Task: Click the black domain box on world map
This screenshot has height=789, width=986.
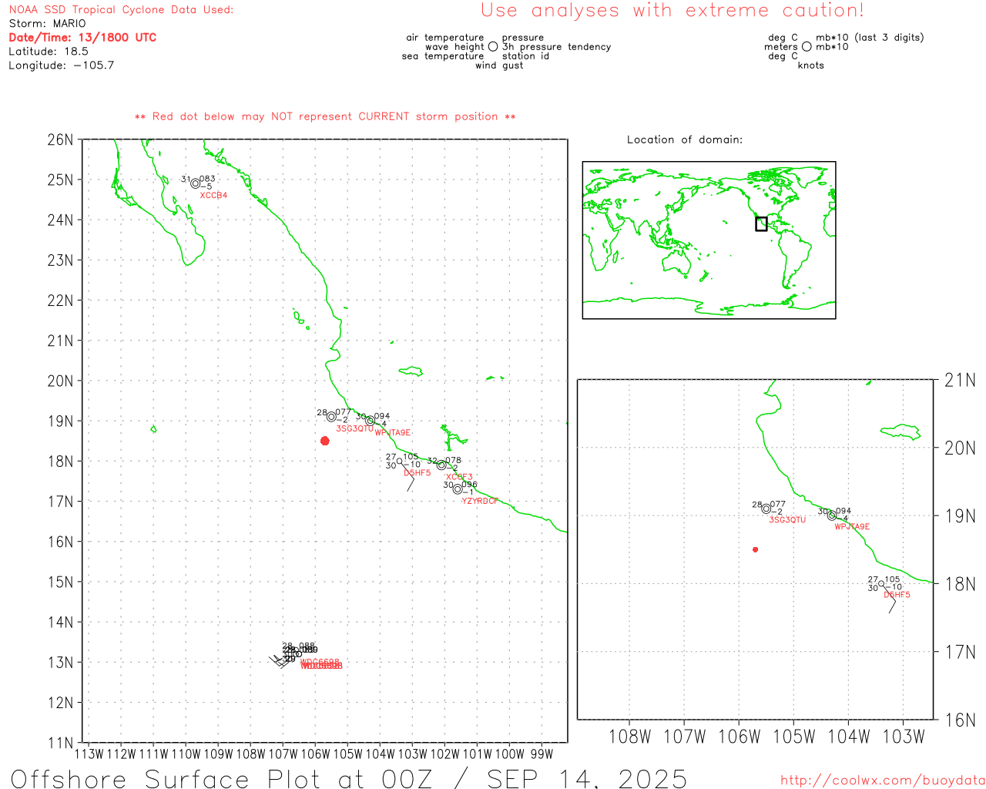Action: (x=761, y=224)
